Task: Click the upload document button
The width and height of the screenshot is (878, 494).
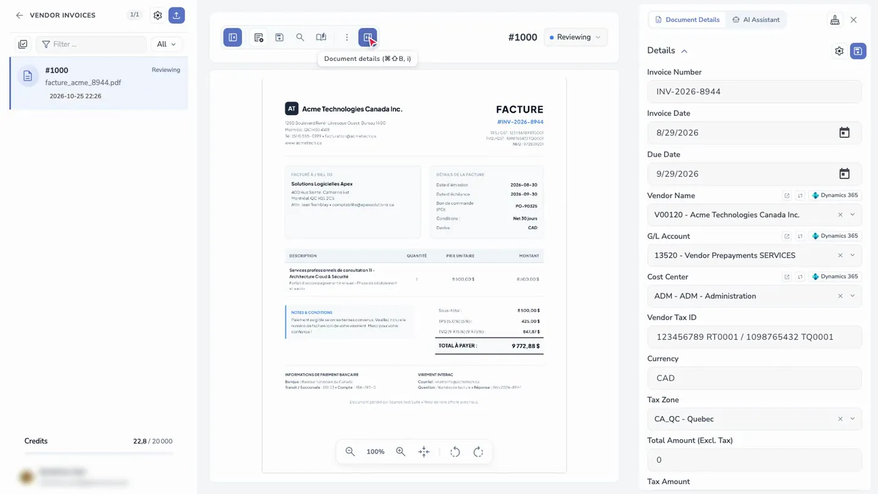Action: (177, 15)
